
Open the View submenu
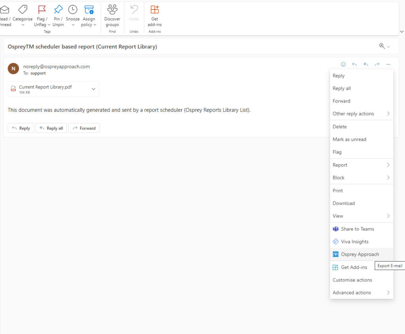point(361,216)
